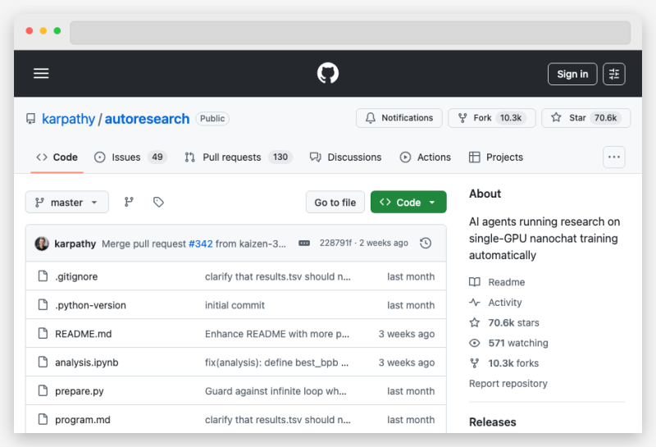
Task: Open the hamburger navigation menu
Action: click(41, 74)
